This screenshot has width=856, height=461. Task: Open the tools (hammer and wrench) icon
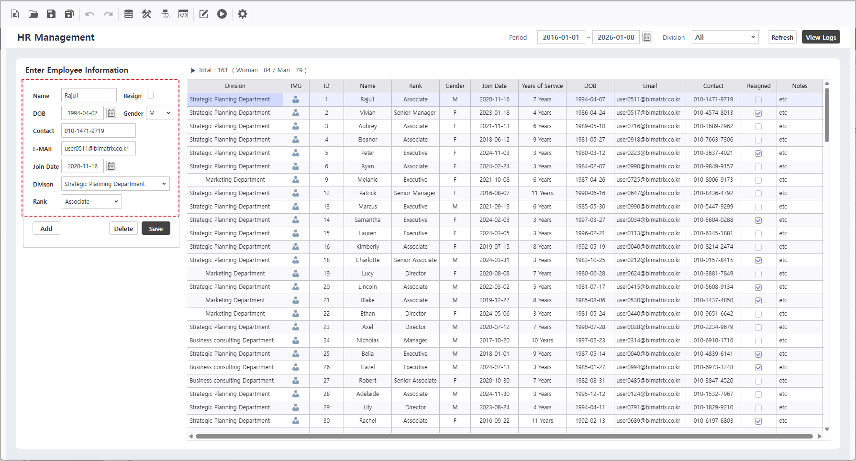coord(146,14)
